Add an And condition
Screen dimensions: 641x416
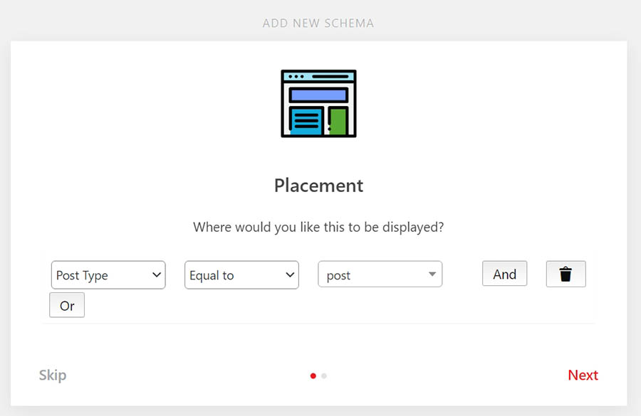(x=504, y=274)
